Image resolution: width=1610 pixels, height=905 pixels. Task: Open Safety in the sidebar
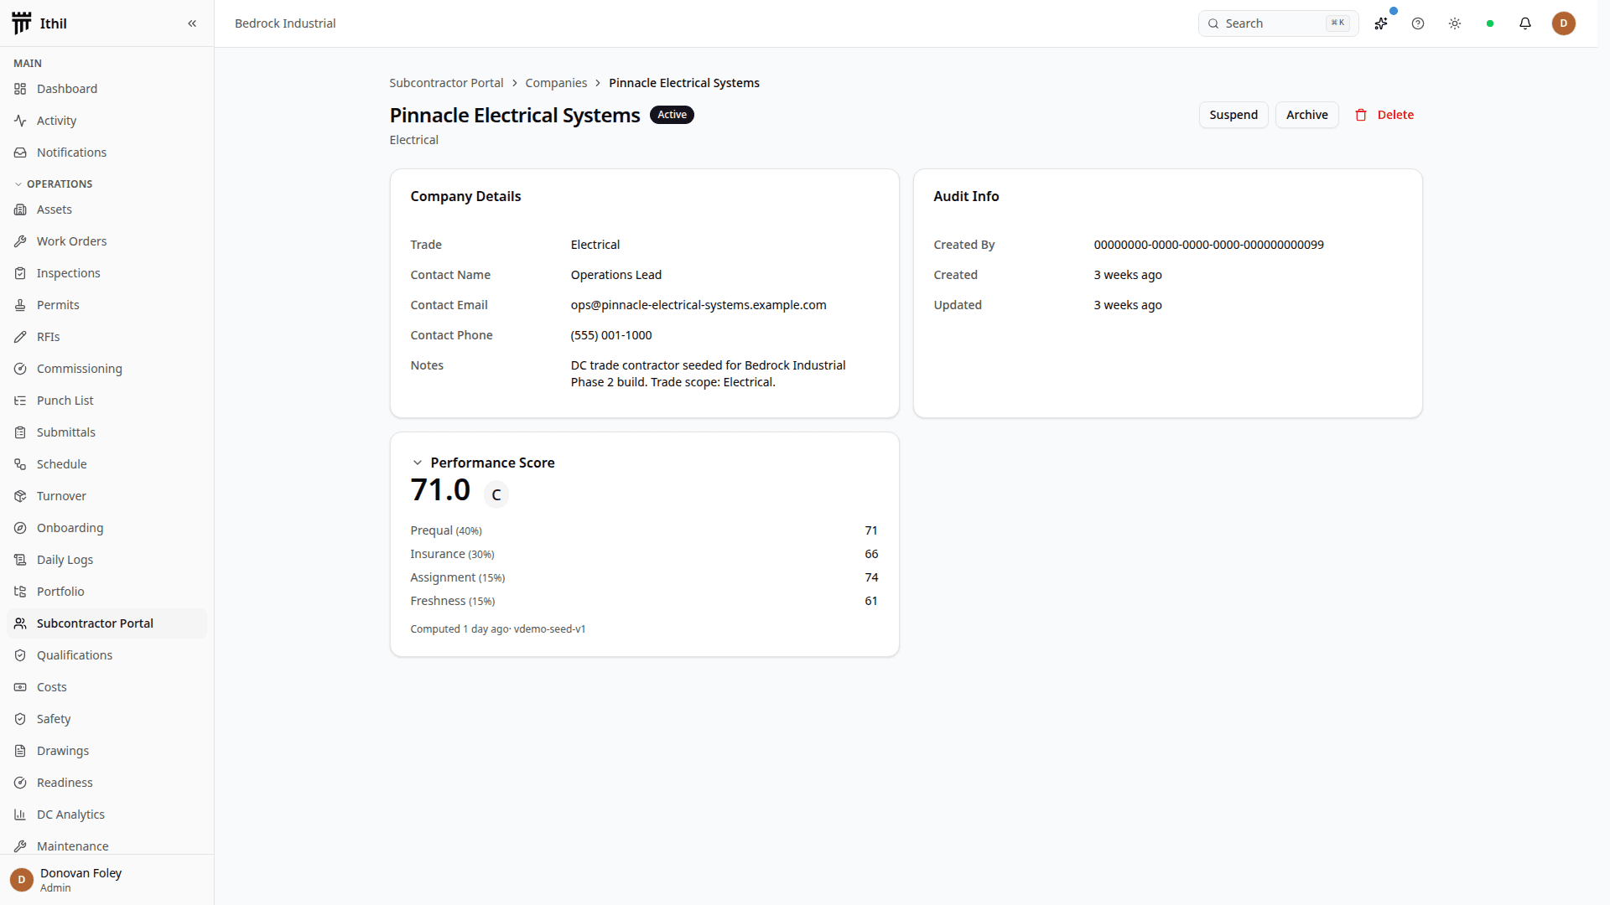[106, 719]
